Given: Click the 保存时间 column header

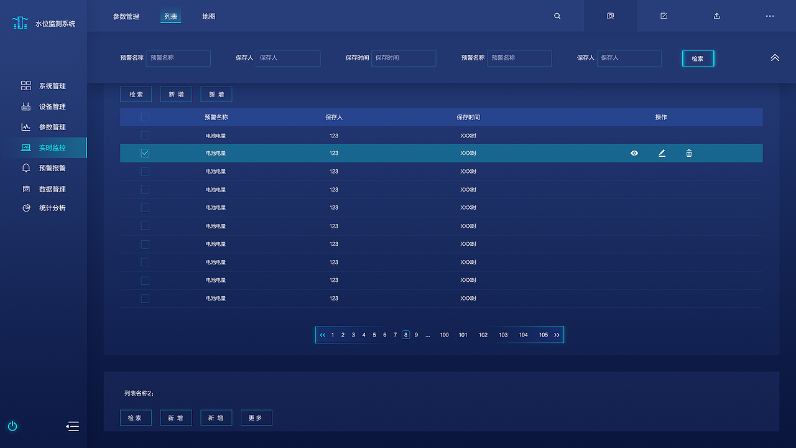Looking at the screenshot, I should (468, 117).
